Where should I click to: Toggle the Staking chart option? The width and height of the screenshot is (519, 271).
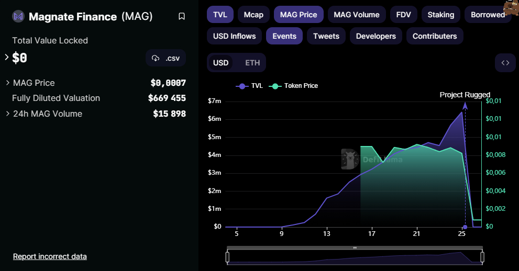point(441,15)
